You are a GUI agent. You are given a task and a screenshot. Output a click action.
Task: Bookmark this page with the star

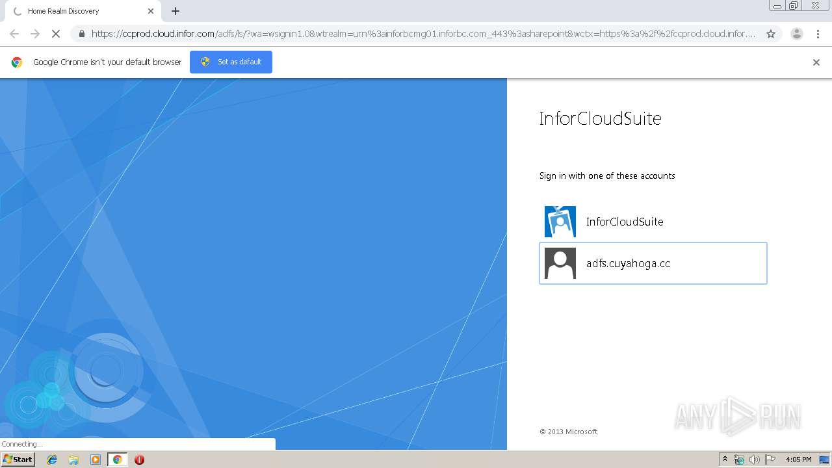[771, 34]
